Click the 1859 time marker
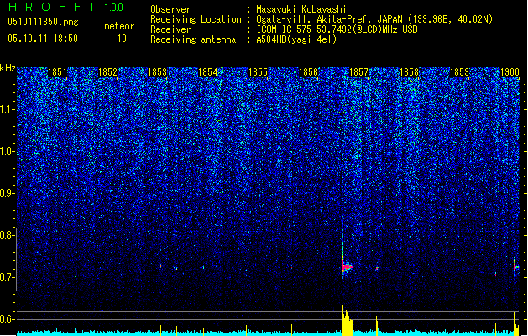This screenshot has width=528, height=336. 459,72
